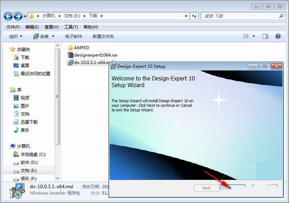Select 本地磁盘 (C:) drive
The height and width of the screenshot is (203, 289).
point(33,154)
